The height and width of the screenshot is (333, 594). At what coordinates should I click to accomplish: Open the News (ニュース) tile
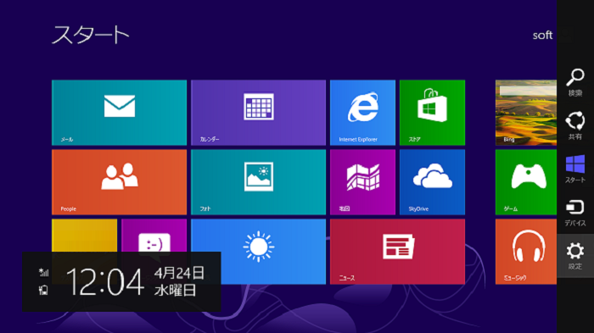397,252
